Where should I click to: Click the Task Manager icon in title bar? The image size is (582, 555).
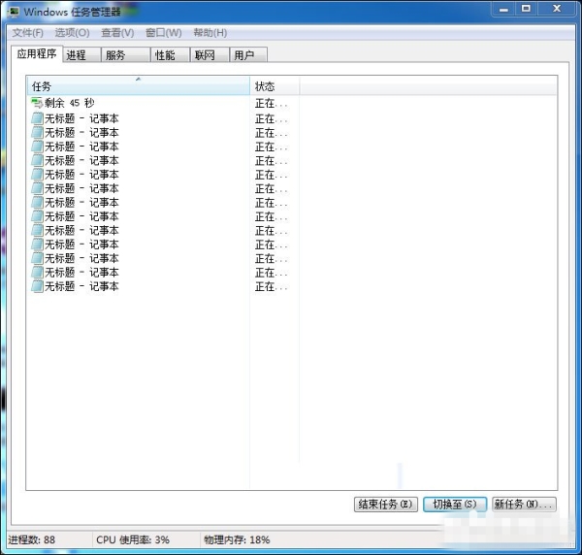tap(15, 12)
